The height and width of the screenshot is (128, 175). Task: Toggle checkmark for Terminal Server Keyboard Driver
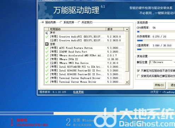pyautogui.click(x=47, y=78)
